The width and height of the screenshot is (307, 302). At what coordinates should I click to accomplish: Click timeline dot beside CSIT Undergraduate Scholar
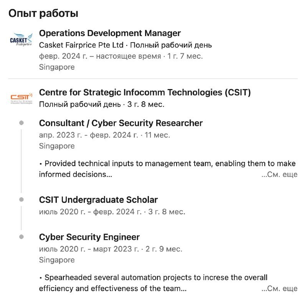tap(21, 200)
